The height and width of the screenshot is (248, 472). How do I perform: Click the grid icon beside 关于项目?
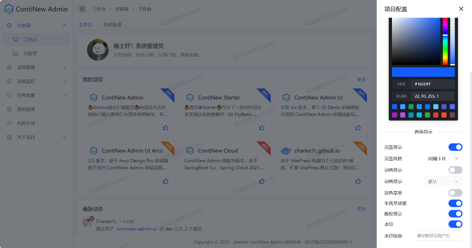pyautogui.click(x=9, y=137)
